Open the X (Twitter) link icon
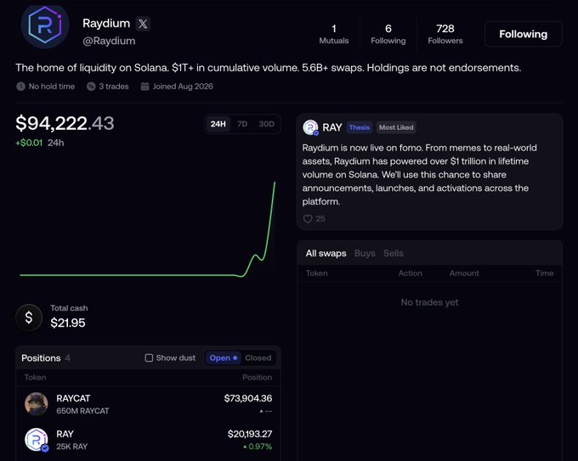This screenshot has height=461, width=578. (143, 24)
